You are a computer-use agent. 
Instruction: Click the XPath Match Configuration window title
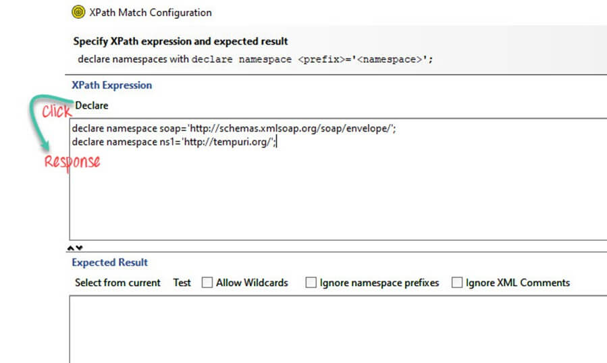pos(151,12)
